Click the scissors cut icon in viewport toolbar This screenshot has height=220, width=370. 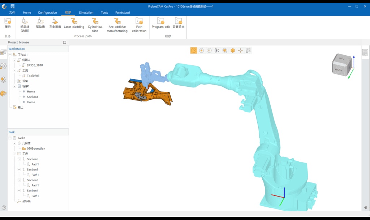(x=217, y=51)
